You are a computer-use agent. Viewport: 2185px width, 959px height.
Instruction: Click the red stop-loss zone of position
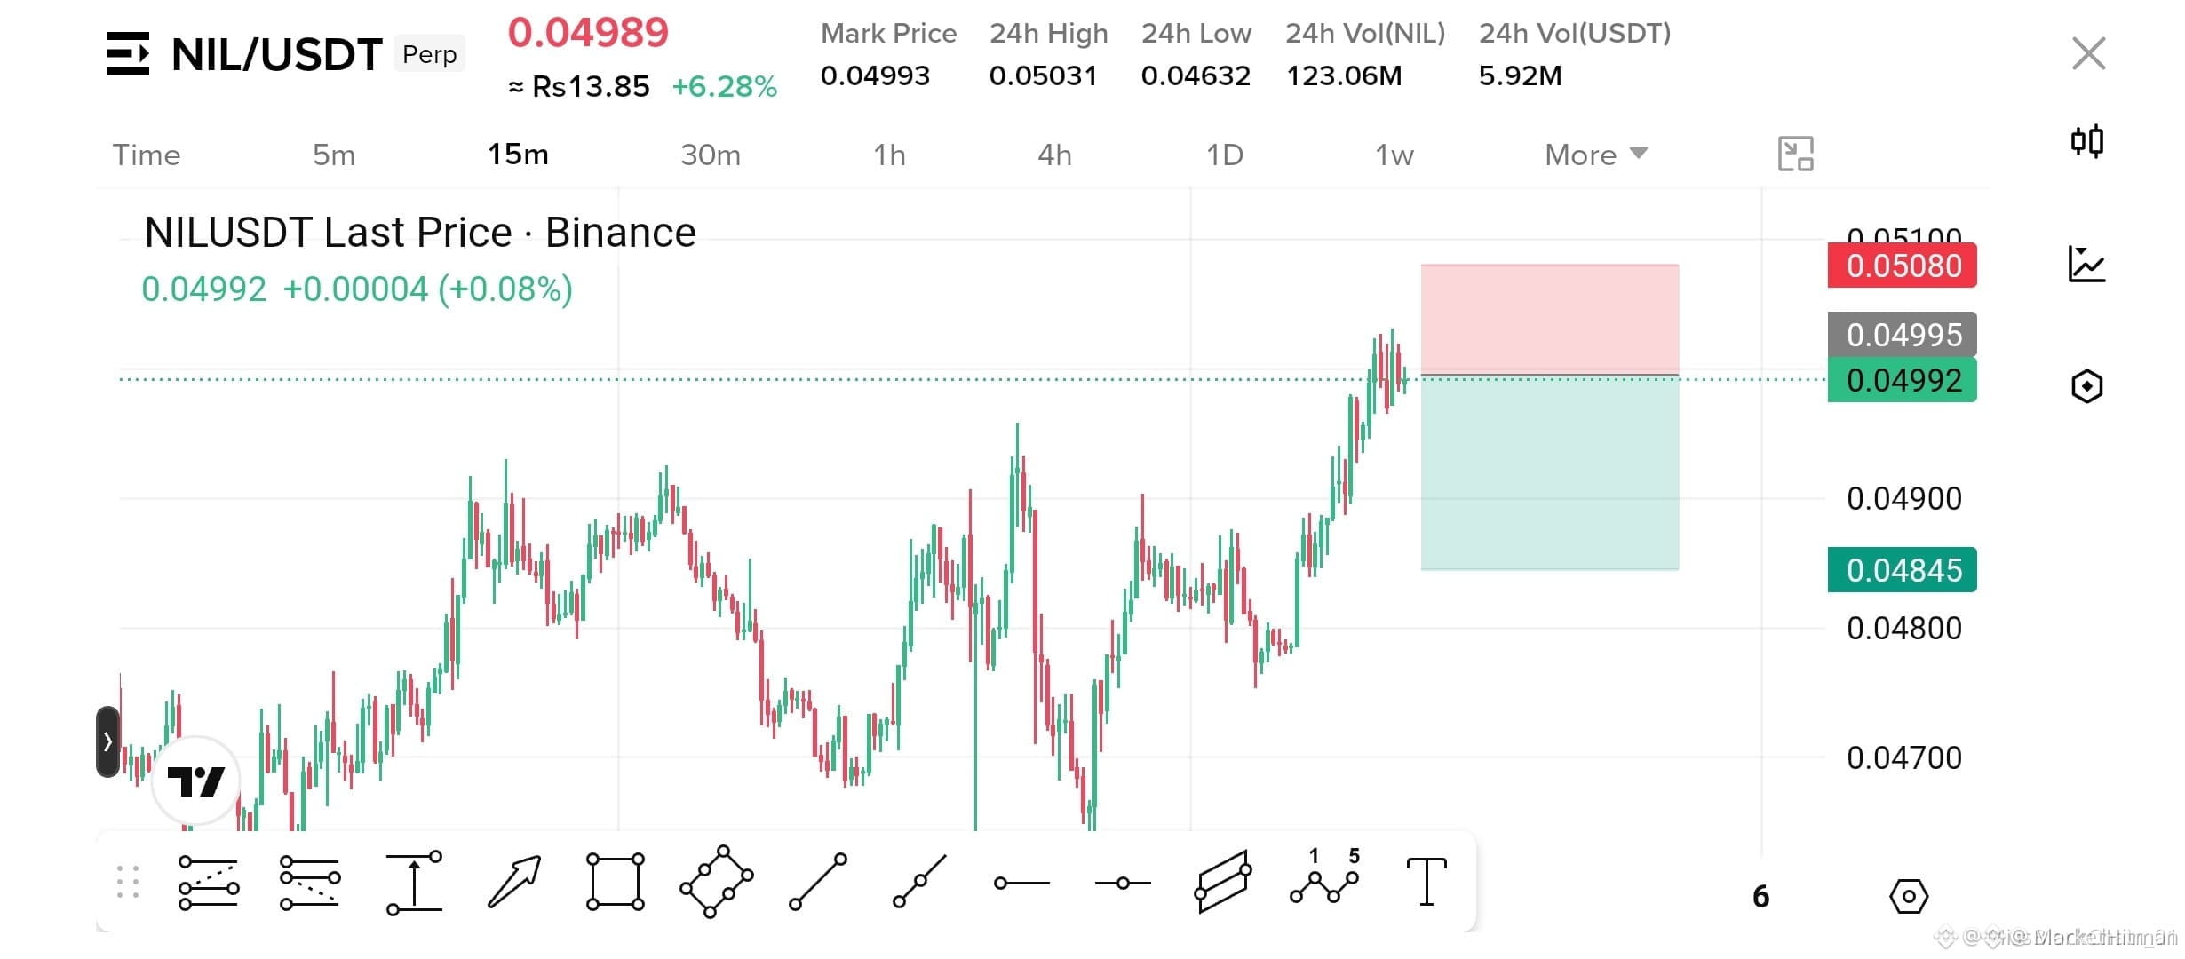click(x=1550, y=320)
